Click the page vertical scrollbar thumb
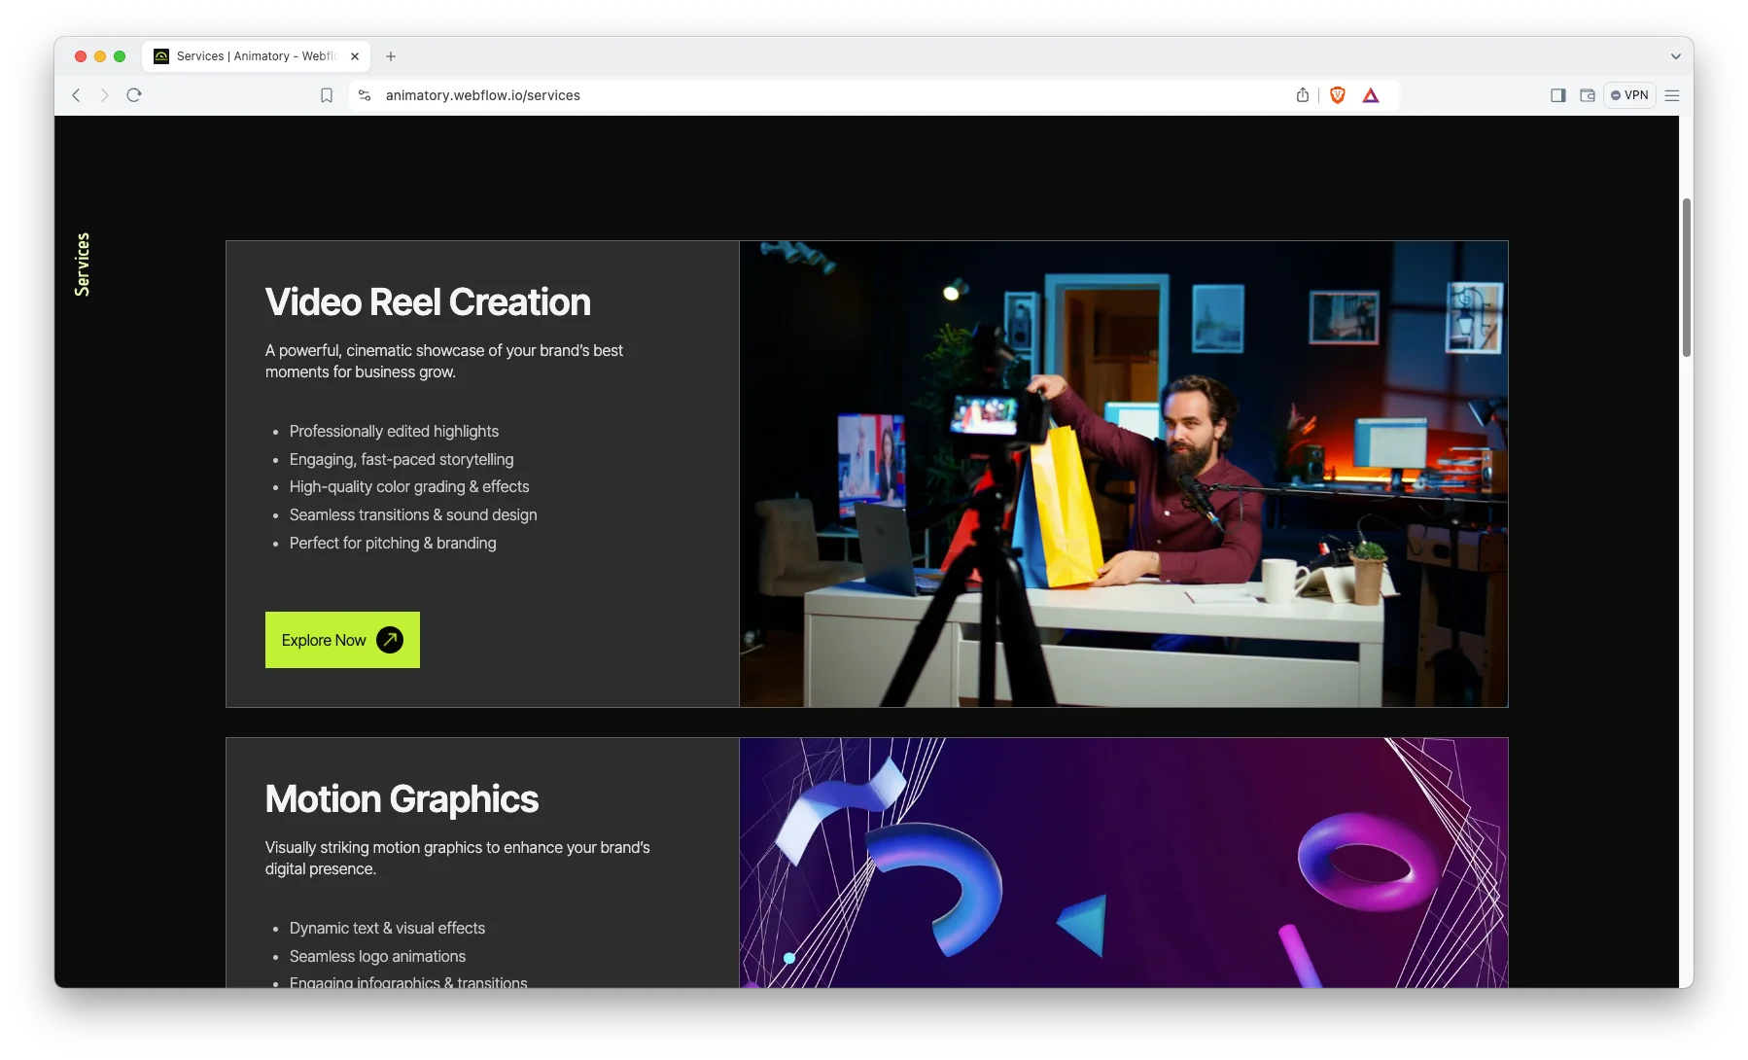The image size is (1748, 1060). click(1687, 277)
